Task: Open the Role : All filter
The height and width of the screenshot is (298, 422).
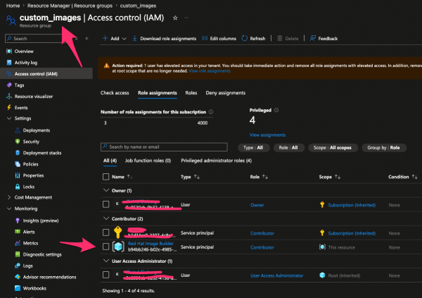Action: 288,148
